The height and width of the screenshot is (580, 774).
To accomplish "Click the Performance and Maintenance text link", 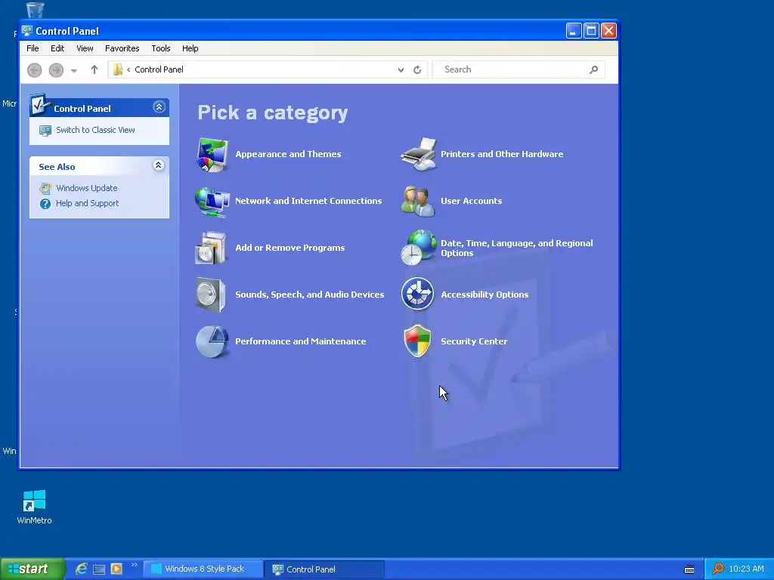I will point(301,341).
